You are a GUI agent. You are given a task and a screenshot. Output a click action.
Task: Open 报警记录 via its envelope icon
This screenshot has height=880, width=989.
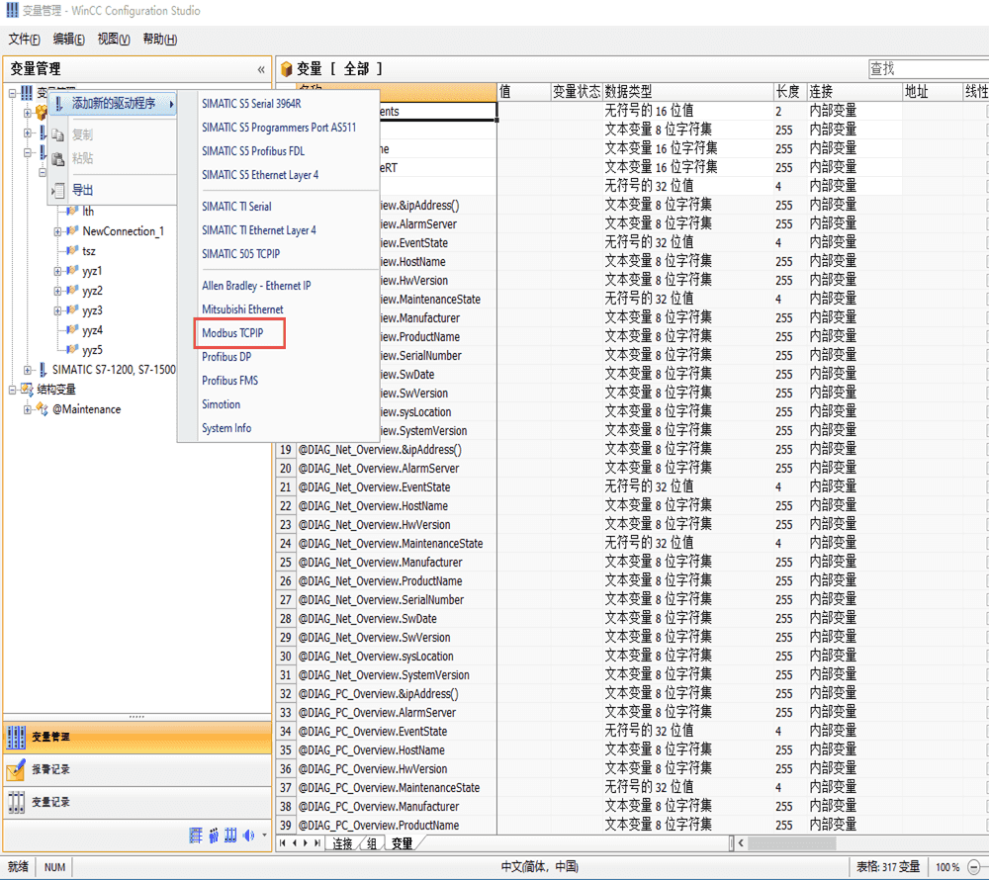click(16, 769)
